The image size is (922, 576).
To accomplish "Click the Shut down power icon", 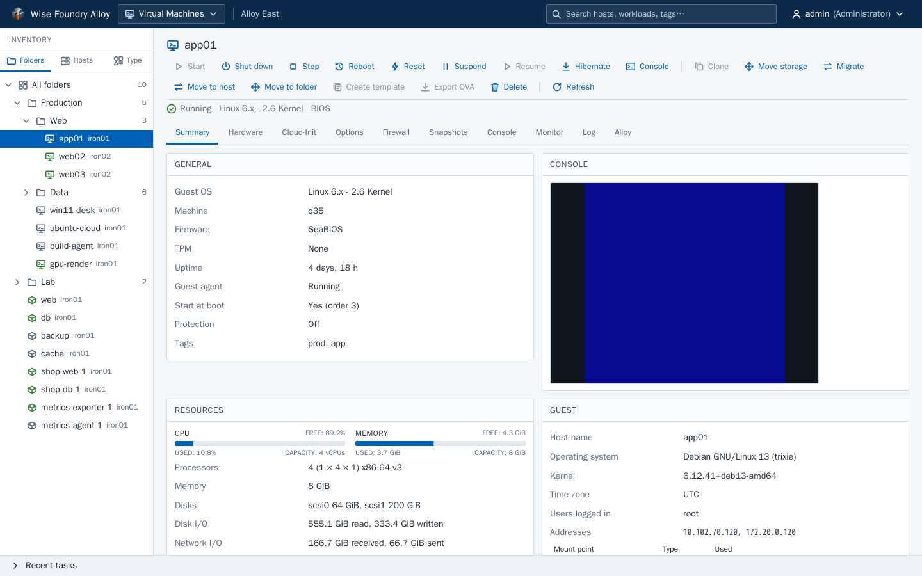I will click(226, 67).
